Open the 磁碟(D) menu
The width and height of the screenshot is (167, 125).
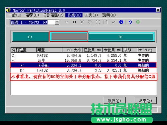[32, 15]
